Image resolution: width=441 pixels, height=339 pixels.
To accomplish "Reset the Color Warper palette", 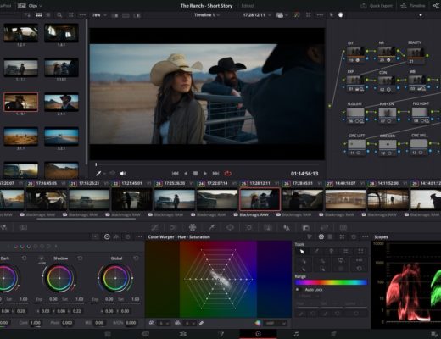I will click(354, 236).
